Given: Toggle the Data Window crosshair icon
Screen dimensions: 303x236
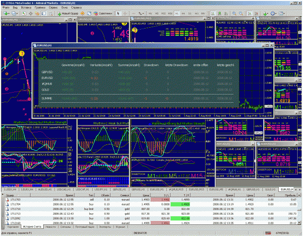Looking at the screenshot, I should coord(31,13).
